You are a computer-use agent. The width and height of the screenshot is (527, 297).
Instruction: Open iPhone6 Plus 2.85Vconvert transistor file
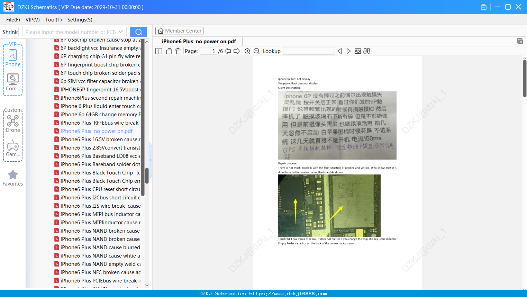pyautogui.click(x=100, y=148)
